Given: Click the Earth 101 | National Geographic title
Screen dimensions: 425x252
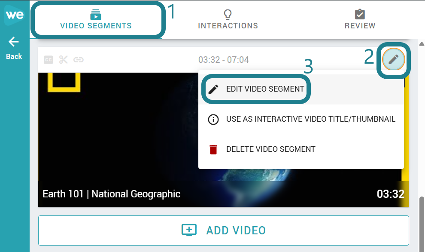Looking at the screenshot, I should coord(111,194).
